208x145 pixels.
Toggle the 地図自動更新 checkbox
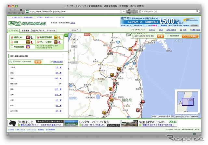pyautogui.click(x=168, y=36)
